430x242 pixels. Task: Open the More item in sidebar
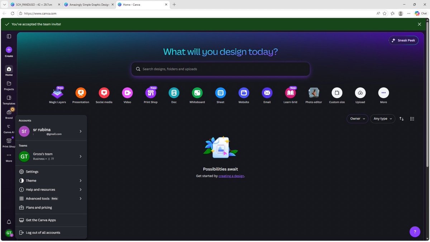point(9,157)
